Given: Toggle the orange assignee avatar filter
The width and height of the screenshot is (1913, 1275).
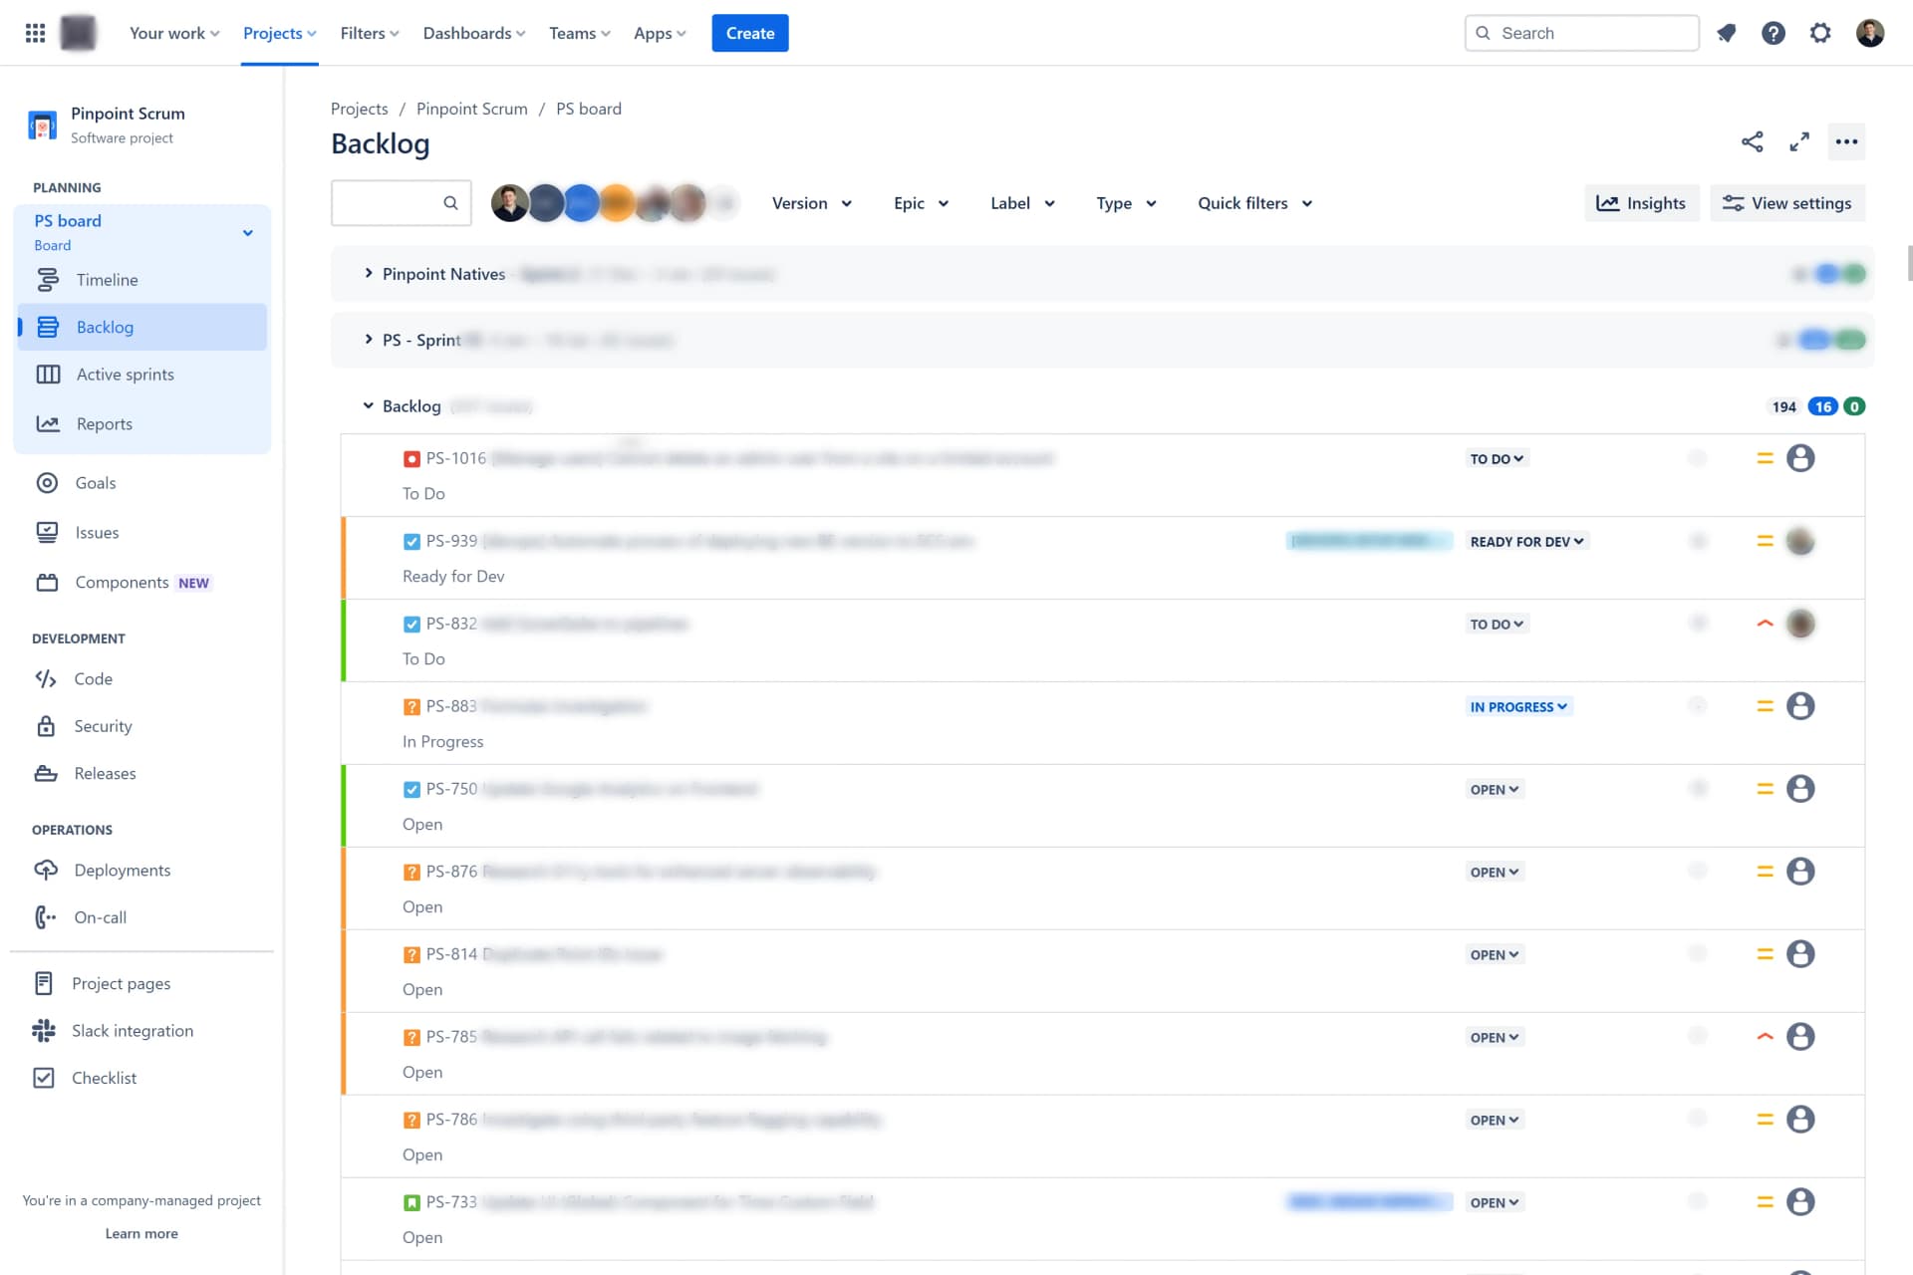Looking at the screenshot, I should (x=617, y=203).
